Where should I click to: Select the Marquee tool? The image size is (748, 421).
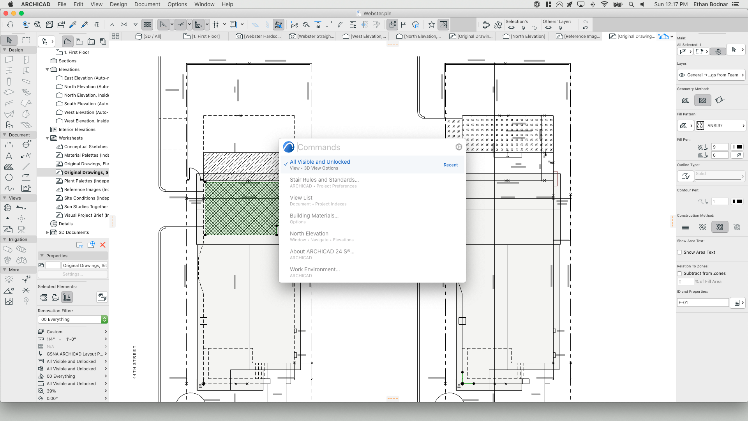point(26,40)
